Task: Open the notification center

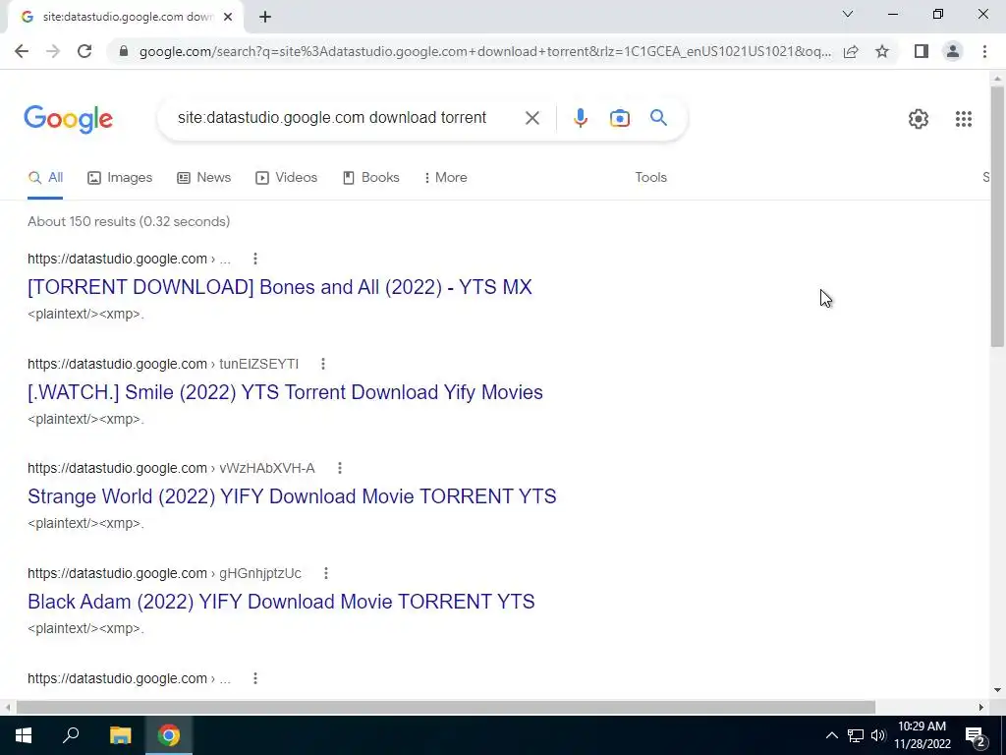Action: coord(976,737)
